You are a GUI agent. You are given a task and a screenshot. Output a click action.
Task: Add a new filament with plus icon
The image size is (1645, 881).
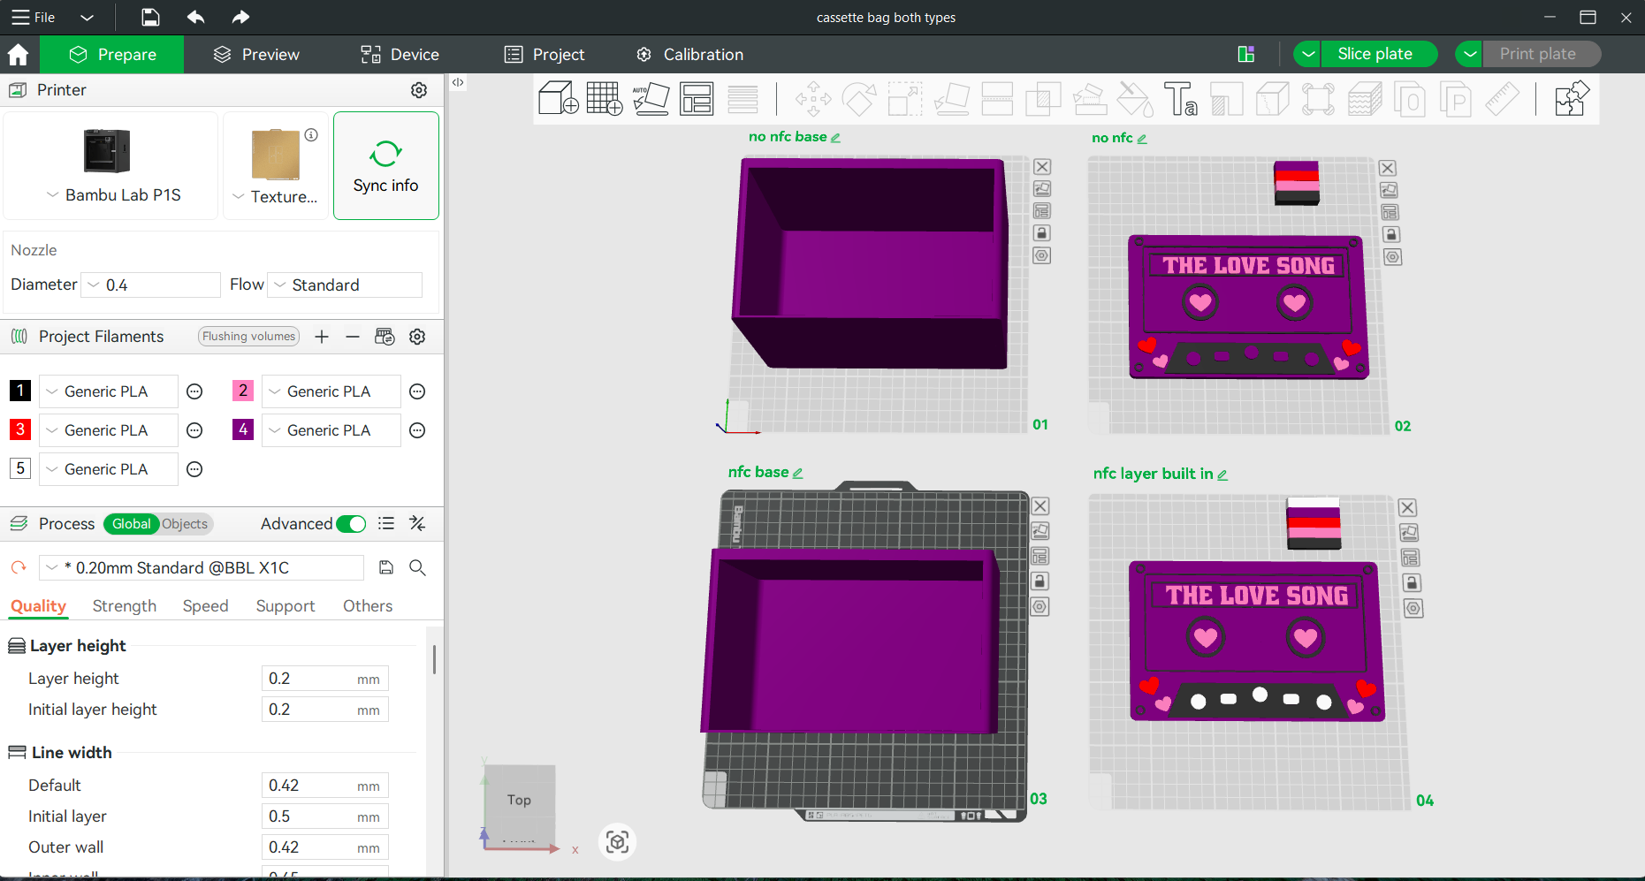[322, 337]
